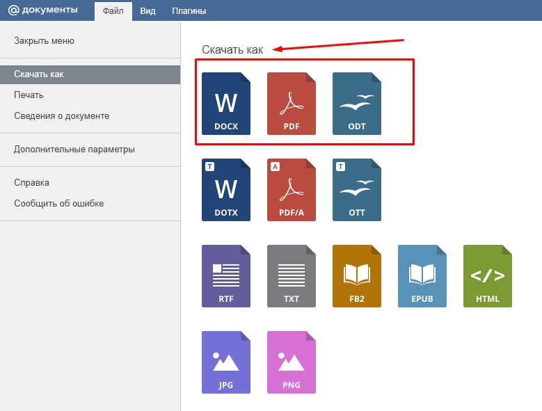Screen dimensions: 542x411
Task: Open the Вид tab
Action: click(148, 11)
